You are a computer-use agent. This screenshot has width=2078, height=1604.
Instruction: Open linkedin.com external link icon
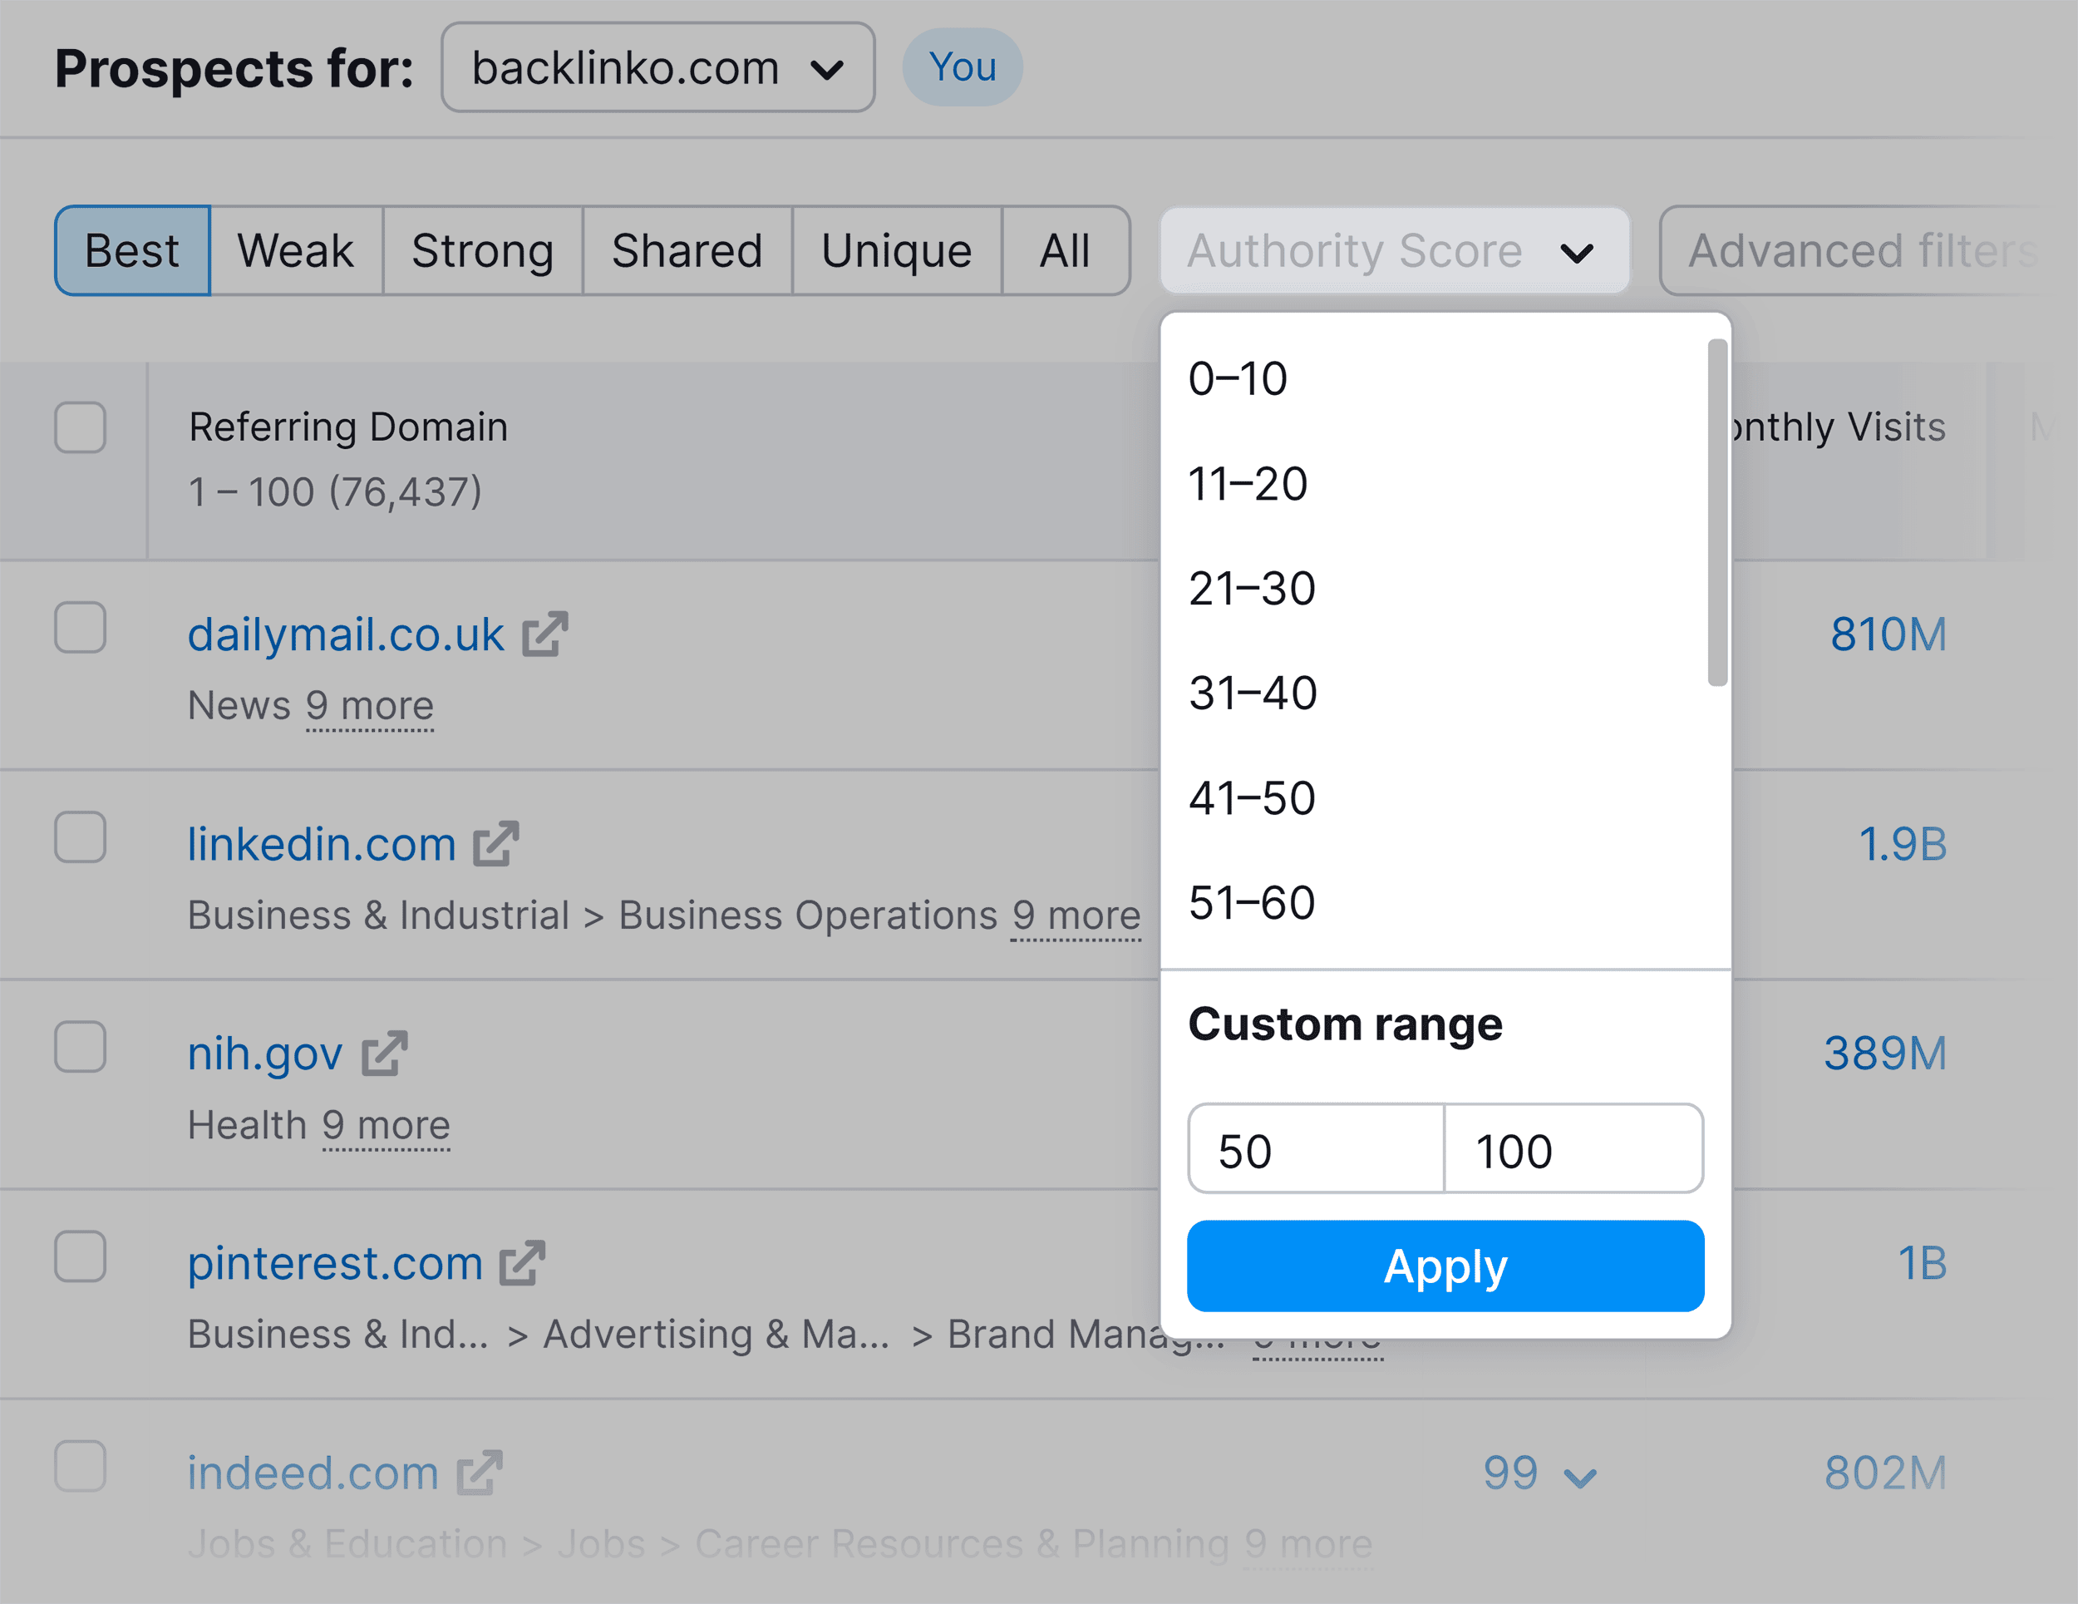click(497, 843)
